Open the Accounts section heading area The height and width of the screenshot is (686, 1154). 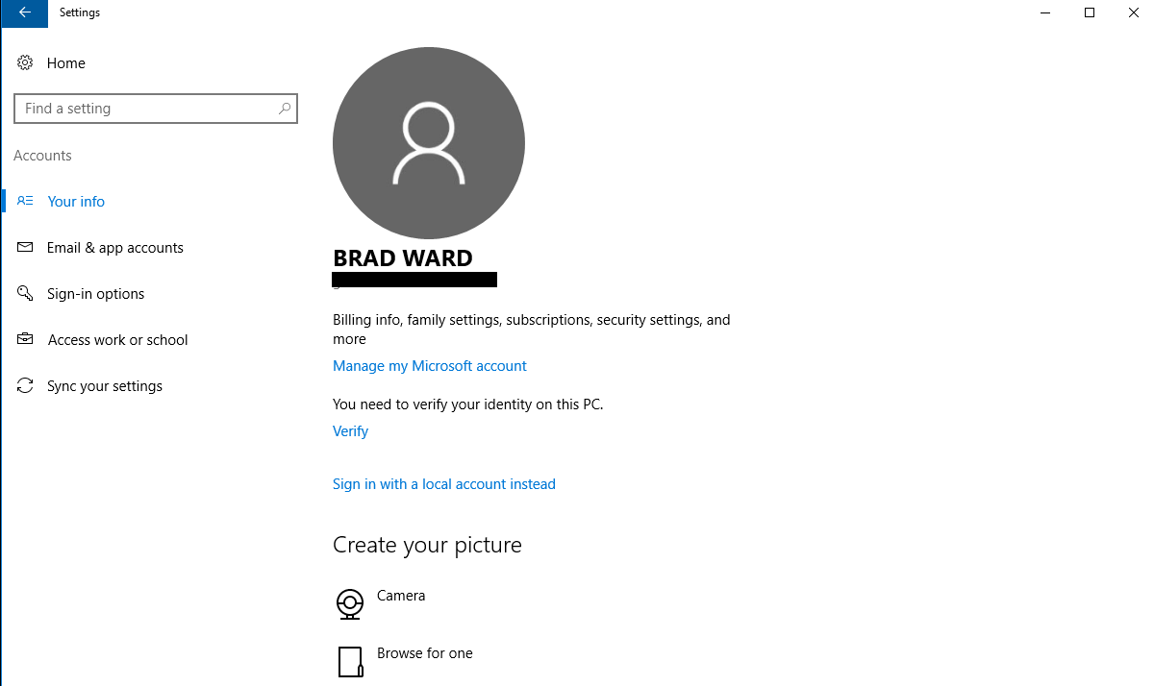(x=42, y=155)
